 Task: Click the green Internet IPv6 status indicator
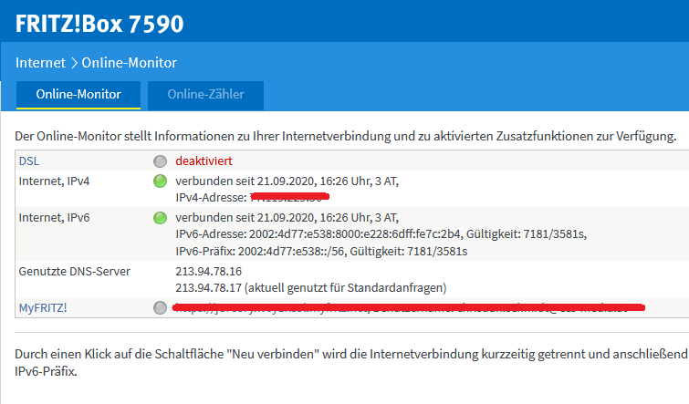point(160,217)
